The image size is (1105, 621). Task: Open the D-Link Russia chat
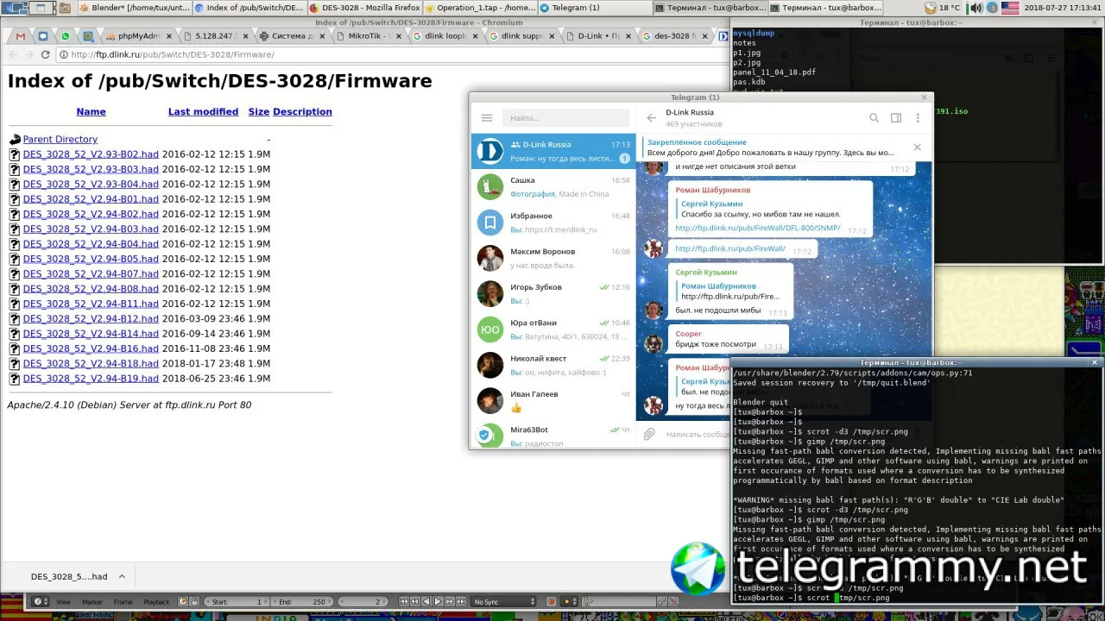click(553, 151)
